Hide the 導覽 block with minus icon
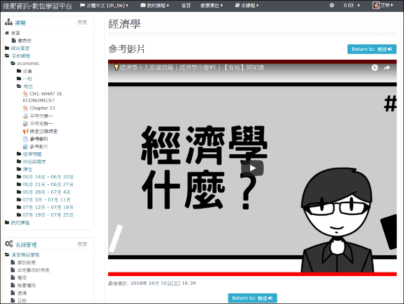 point(80,23)
